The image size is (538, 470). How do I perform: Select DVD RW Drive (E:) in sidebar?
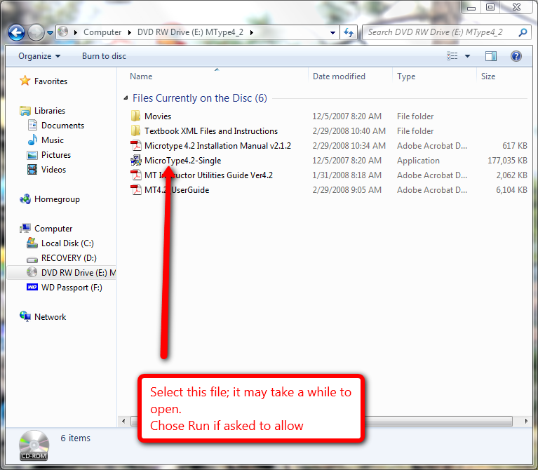62,273
